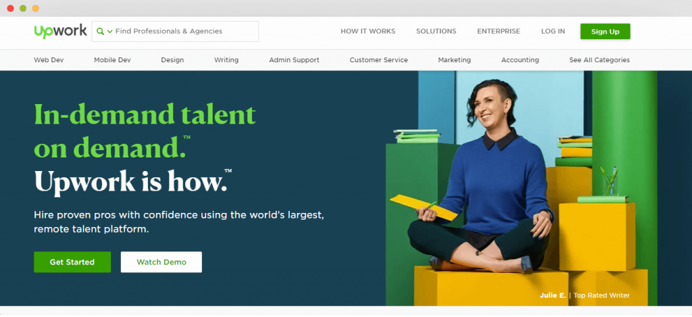Expand the search type dropdown arrow
Image resolution: width=692 pixels, height=317 pixels.
(110, 31)
